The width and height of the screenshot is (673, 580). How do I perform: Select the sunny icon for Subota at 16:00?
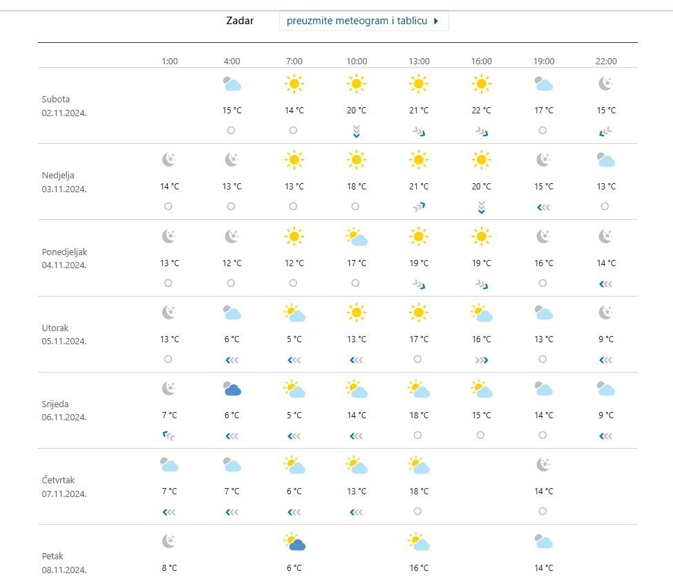(482, 84)
